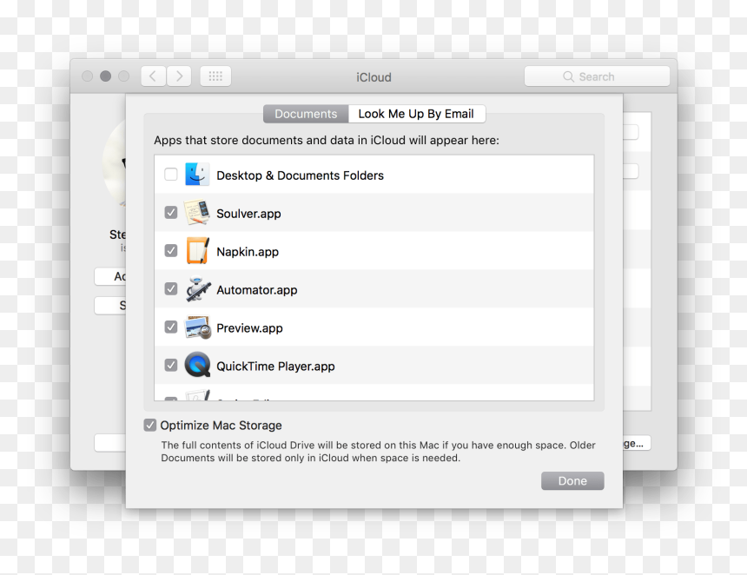Viewport: 747px width, 575px height.
Task: Open the show-all grid button in toolbar
Action: pos(215,76)
